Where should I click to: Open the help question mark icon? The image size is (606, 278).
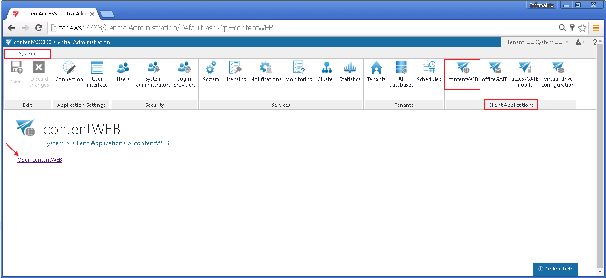[x=595, y=42]
